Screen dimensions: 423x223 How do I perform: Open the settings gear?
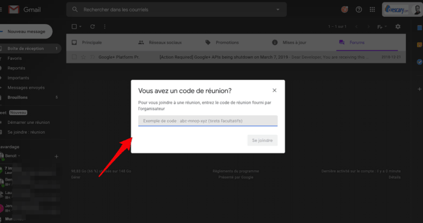point(398,27)
